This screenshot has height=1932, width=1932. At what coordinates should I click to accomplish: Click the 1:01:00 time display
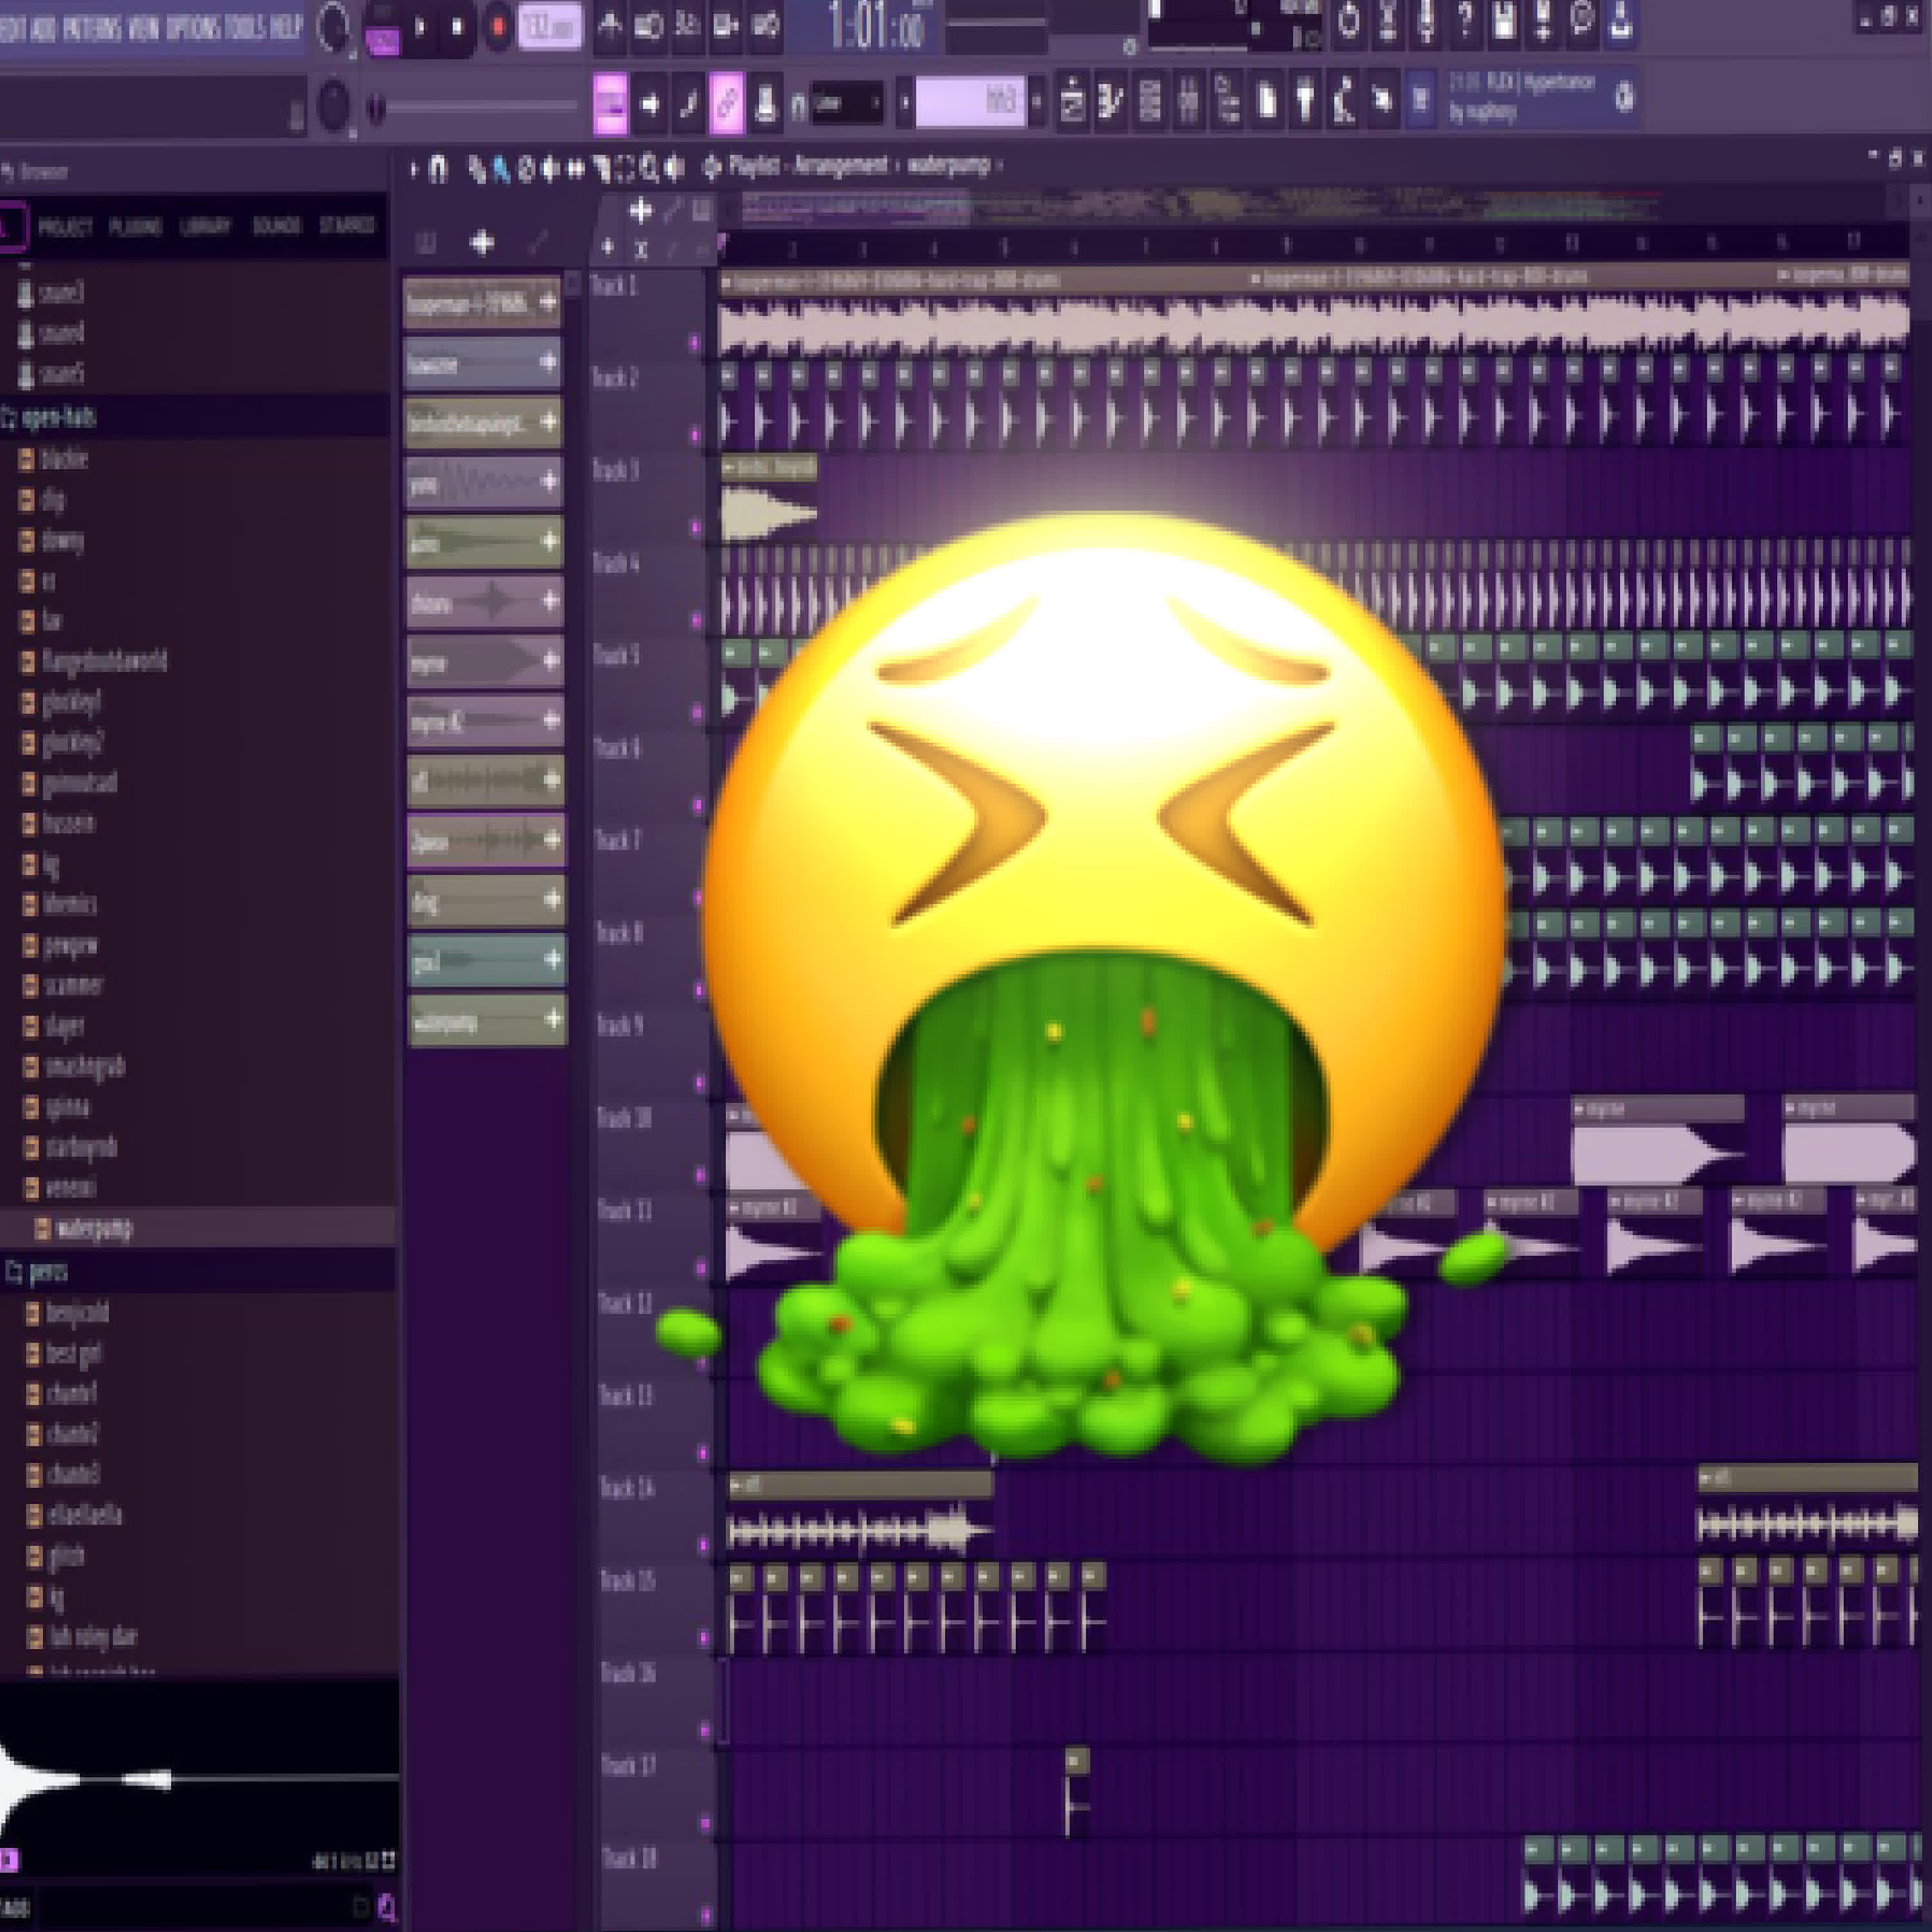click(x=876, y=27)
